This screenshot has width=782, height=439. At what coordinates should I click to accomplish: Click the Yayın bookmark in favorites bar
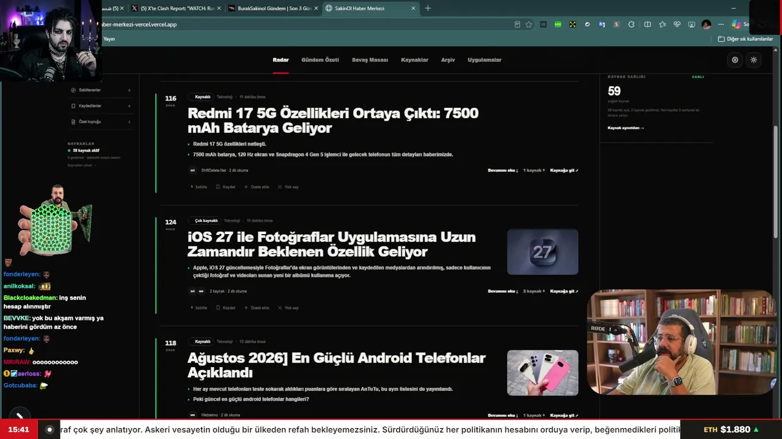(109, 39)
